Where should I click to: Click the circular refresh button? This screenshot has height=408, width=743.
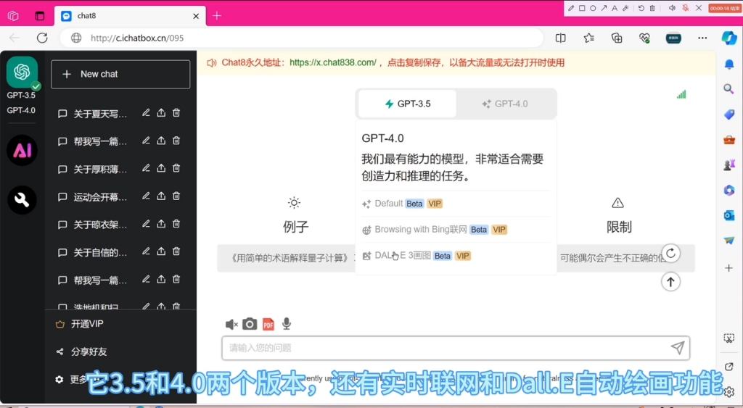[670, 254]
